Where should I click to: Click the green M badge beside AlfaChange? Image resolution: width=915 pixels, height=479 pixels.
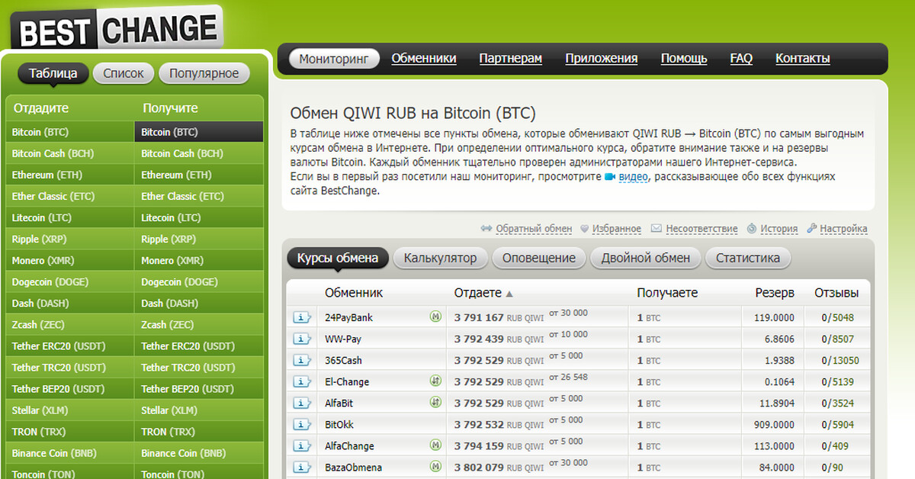[x=435, y=445]
